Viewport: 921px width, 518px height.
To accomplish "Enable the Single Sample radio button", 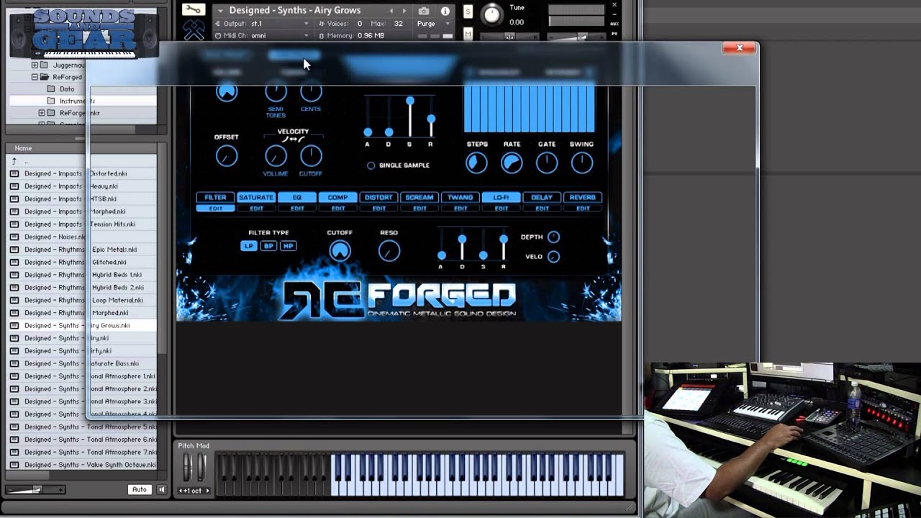I will tap(371, 165).
